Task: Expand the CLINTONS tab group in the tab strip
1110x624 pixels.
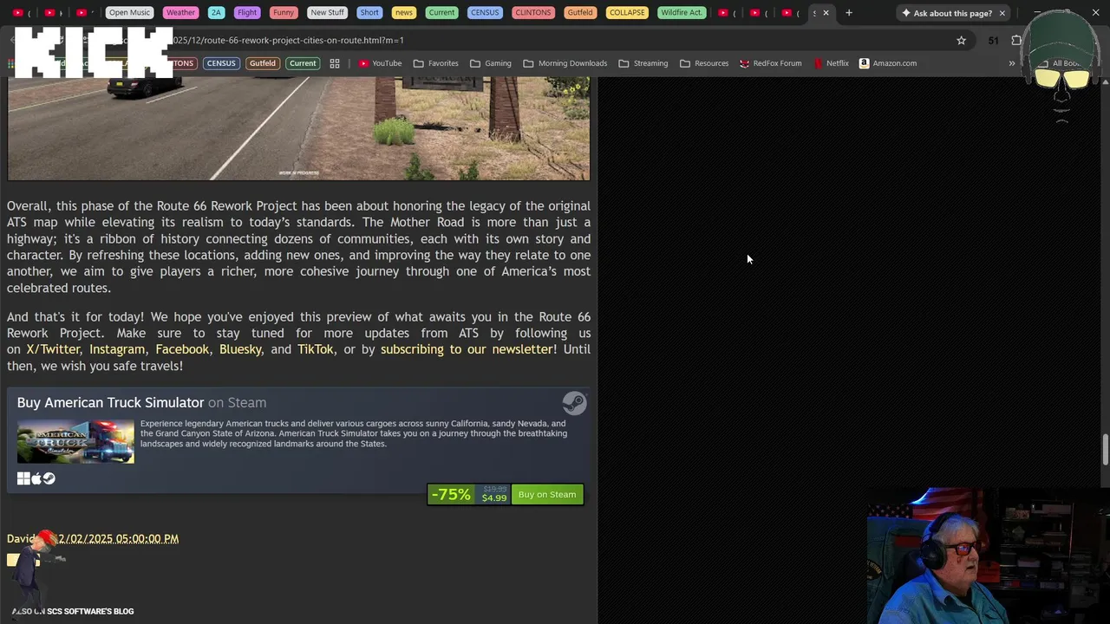Action: coord(532,13)
